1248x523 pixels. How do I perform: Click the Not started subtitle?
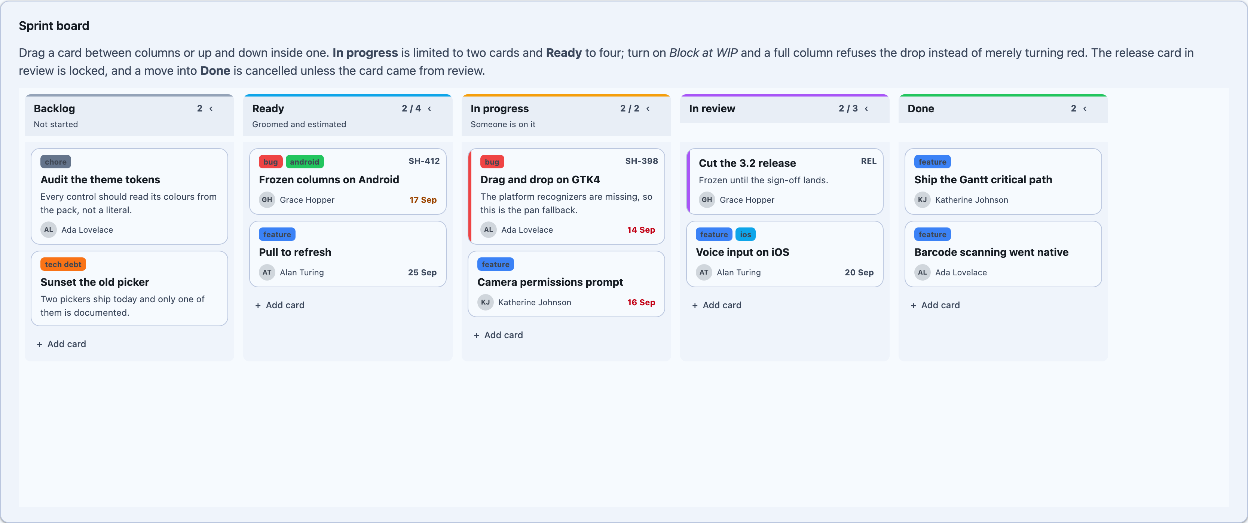(x=56, y=125)
